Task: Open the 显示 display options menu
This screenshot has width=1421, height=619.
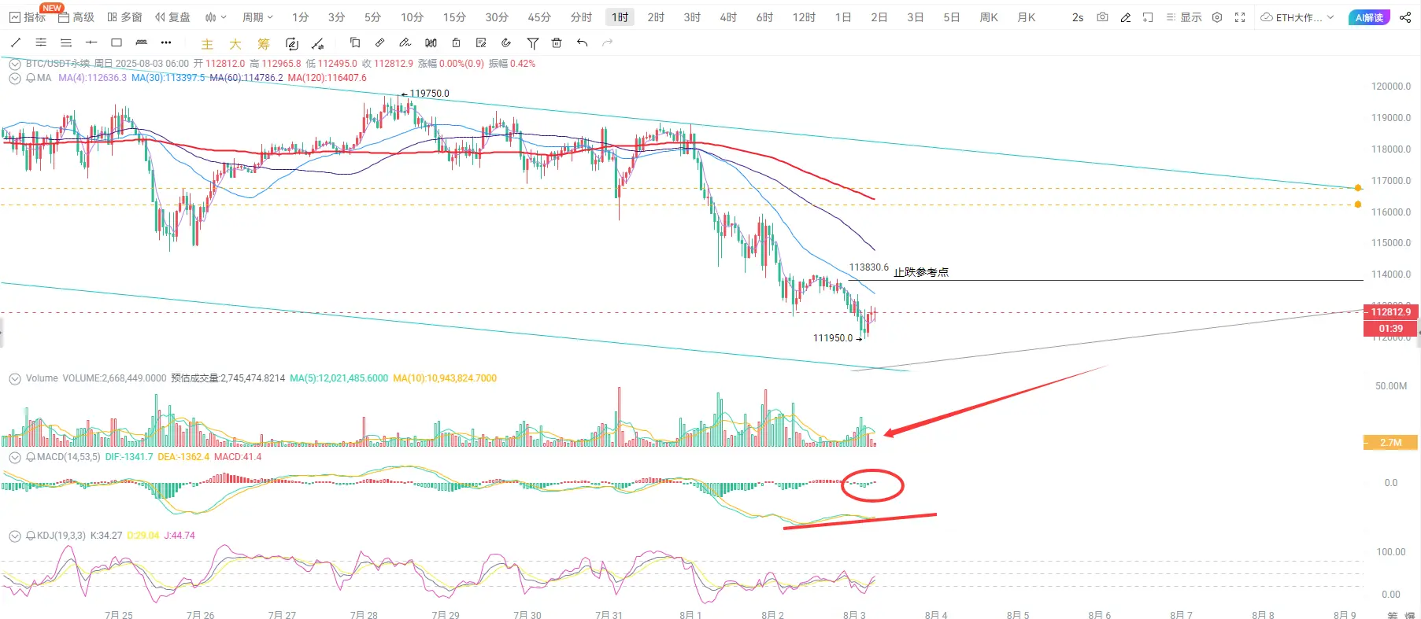Action: (1184, 17)
